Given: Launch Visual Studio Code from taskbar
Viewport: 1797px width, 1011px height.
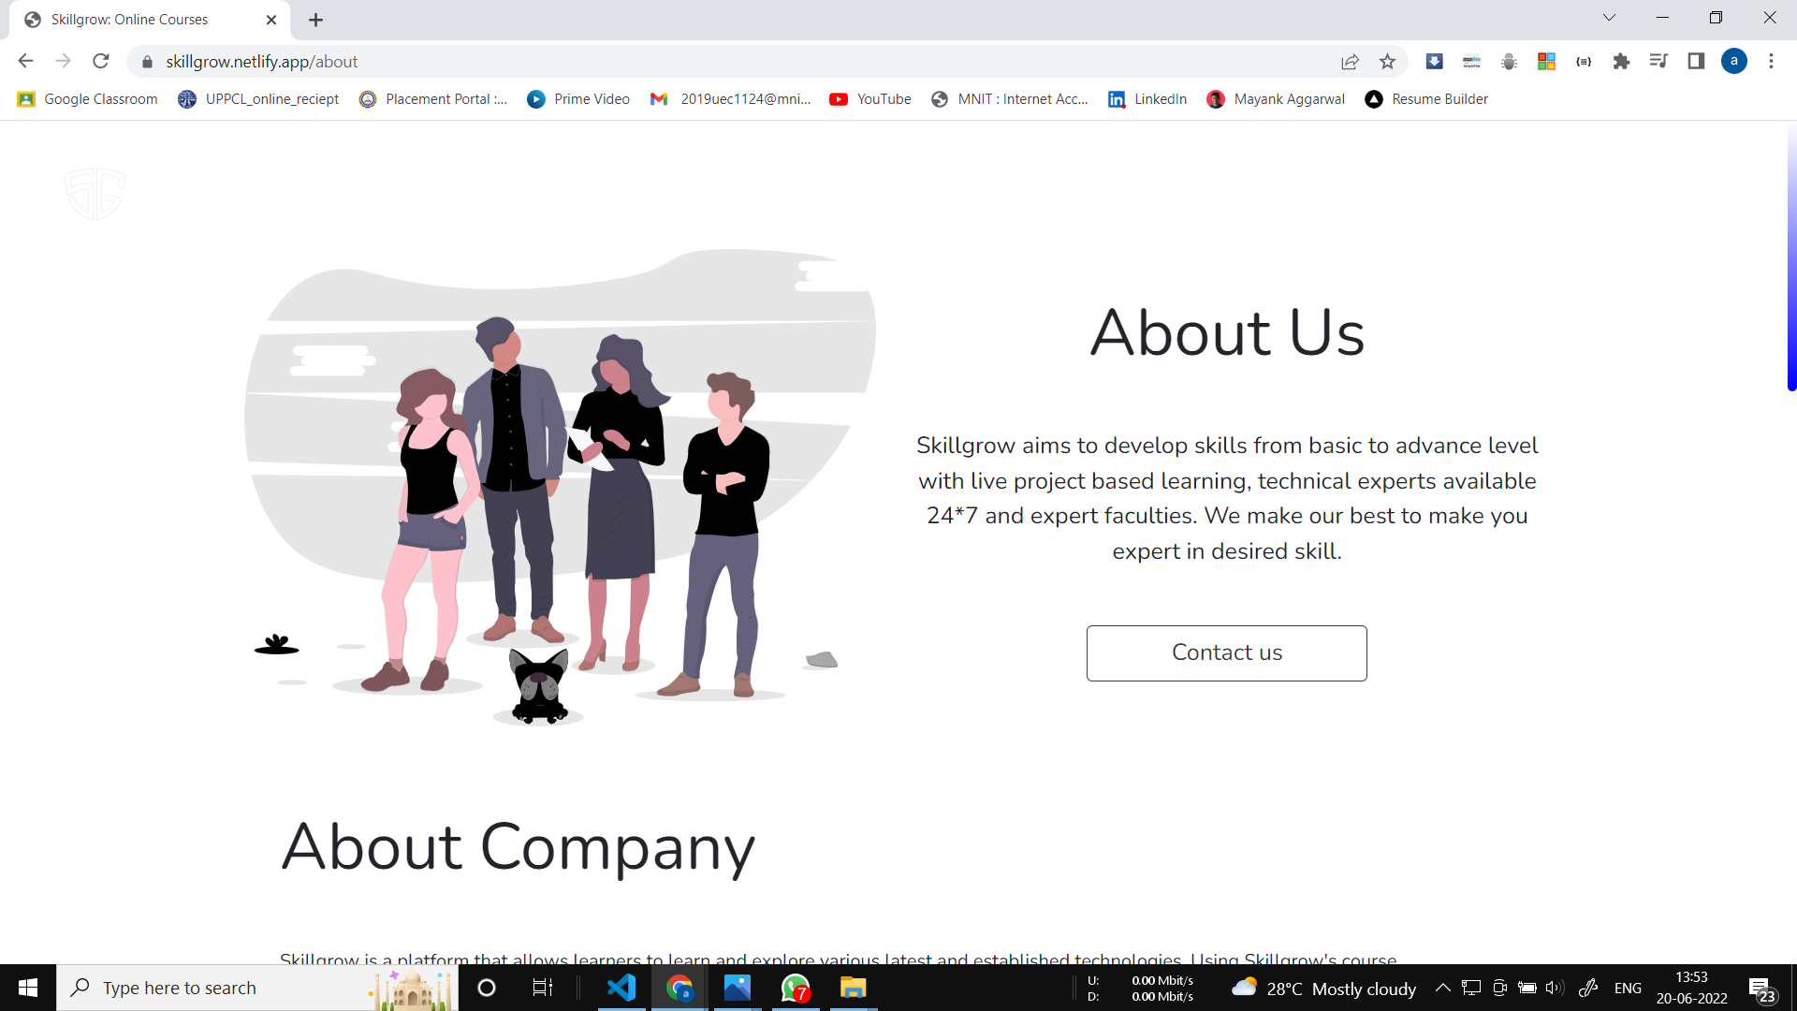Looking at the screenshot, I should coord(621,988).
